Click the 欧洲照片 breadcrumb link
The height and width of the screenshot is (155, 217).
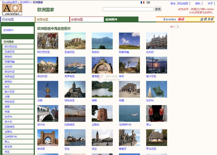click(x=25, y=2)
